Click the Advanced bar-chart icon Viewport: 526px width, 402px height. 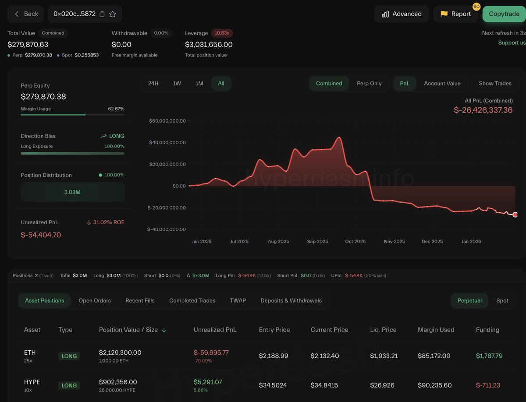click(384, 14)
